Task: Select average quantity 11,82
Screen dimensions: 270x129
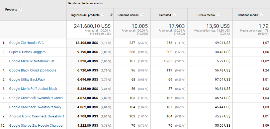Action: (265, 61)
